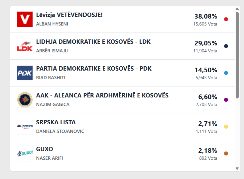Open candidate RIAD RASHITI entry

pos(51,78)
